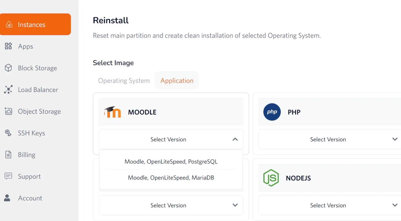Click the NodeJS dropdown down chevron
This screenshot has width=401, height=221.
[x=395, y=205]
